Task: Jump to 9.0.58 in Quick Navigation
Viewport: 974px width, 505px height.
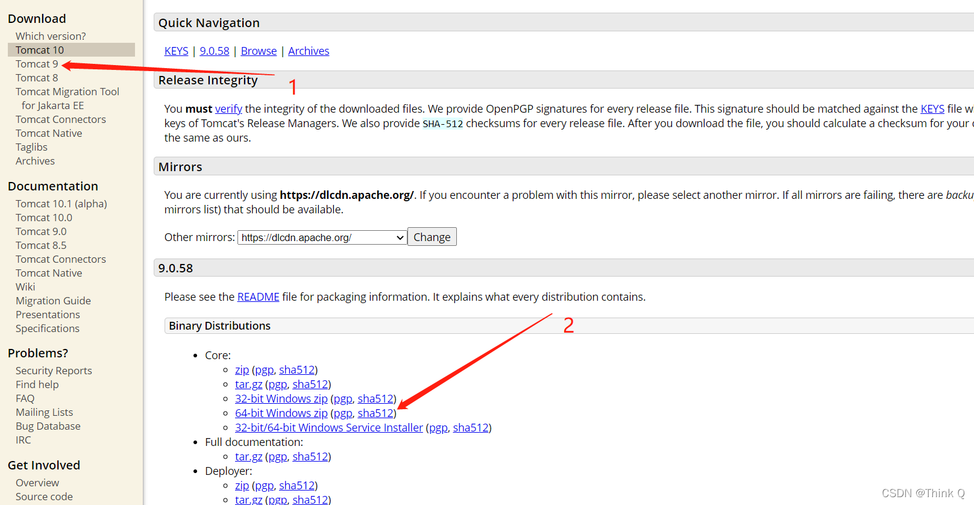Action: tap(215, 51)
